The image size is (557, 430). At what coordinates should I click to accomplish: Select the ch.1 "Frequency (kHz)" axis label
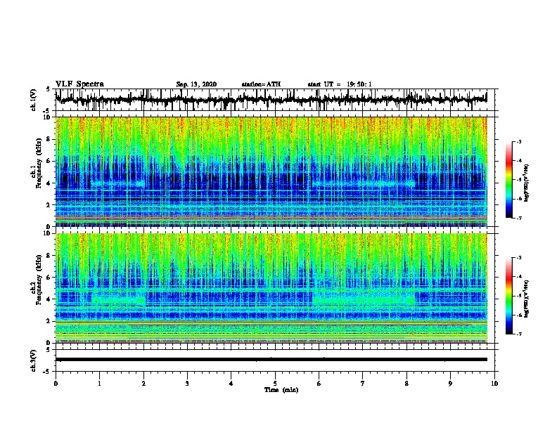point(39,164)
